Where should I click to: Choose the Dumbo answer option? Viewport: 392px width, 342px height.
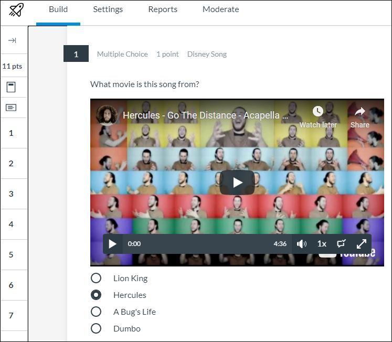point(96,328)
